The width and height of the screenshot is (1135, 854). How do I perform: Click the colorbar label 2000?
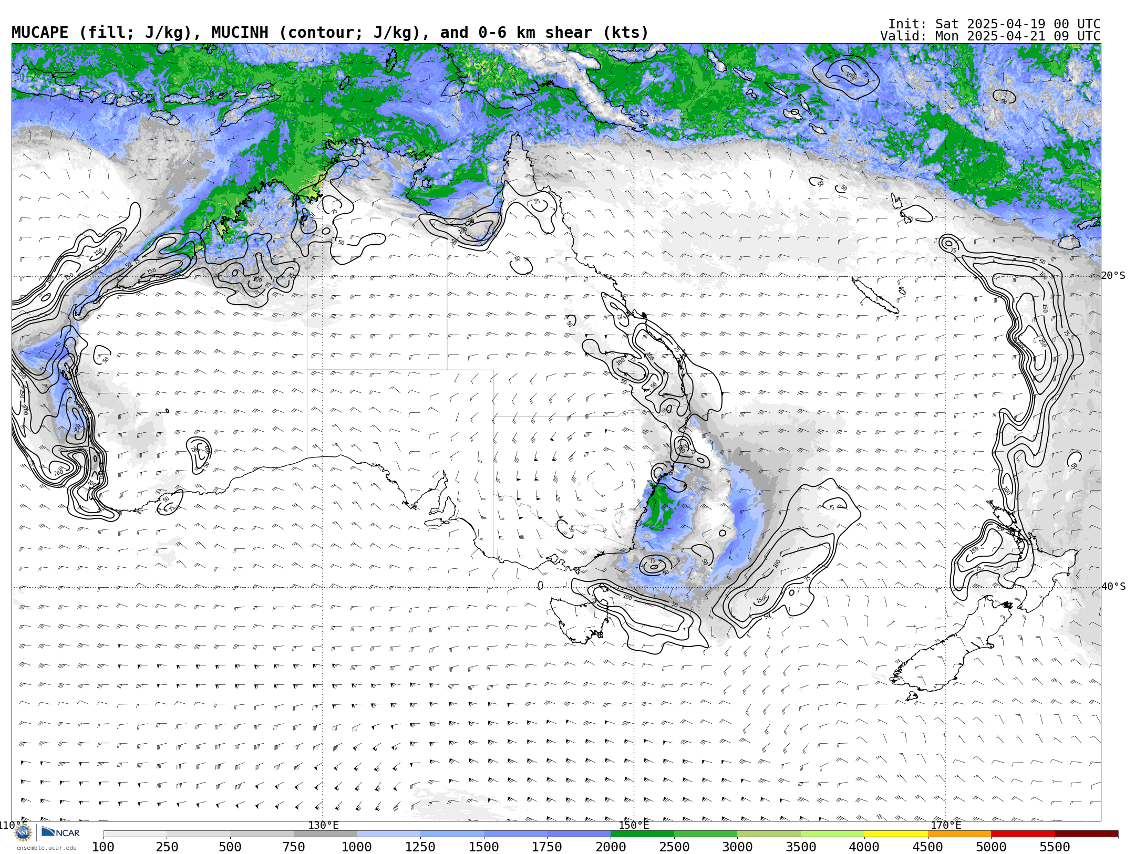[611, 847]
